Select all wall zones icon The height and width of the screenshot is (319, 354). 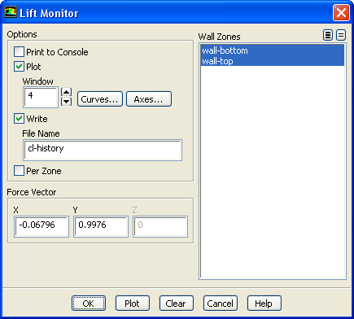[x=328, y=35]
